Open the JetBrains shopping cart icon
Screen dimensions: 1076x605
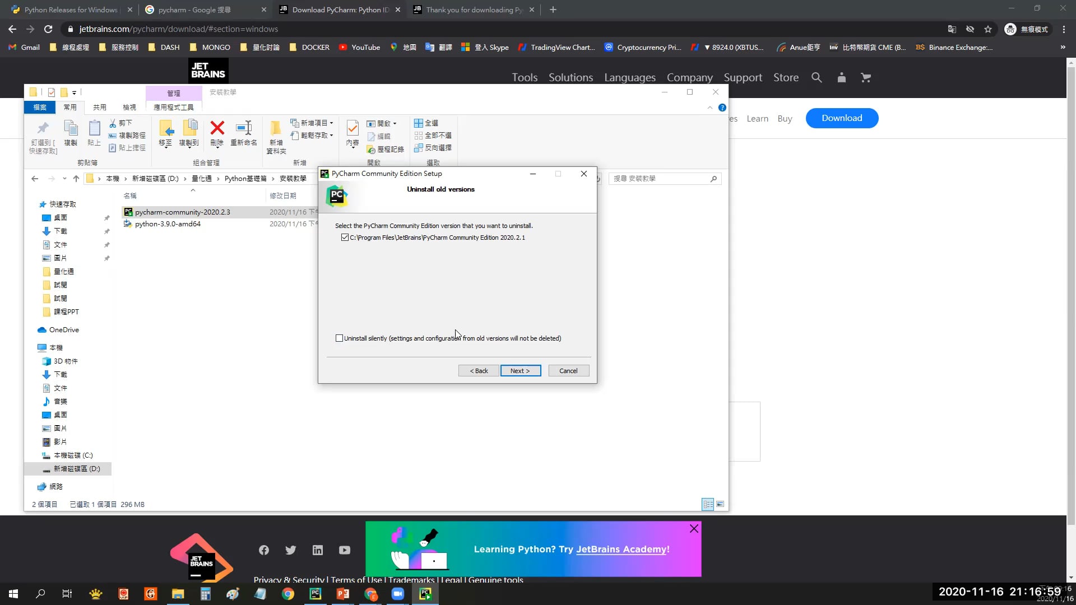866,78
